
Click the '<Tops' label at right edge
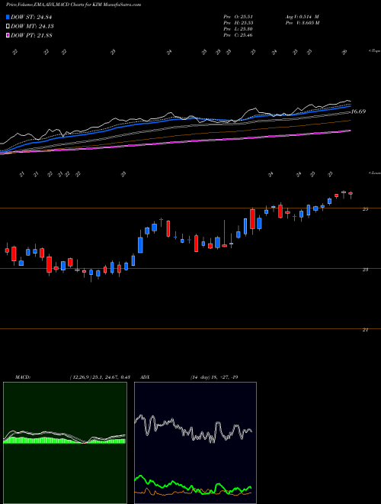pos(374,51)
